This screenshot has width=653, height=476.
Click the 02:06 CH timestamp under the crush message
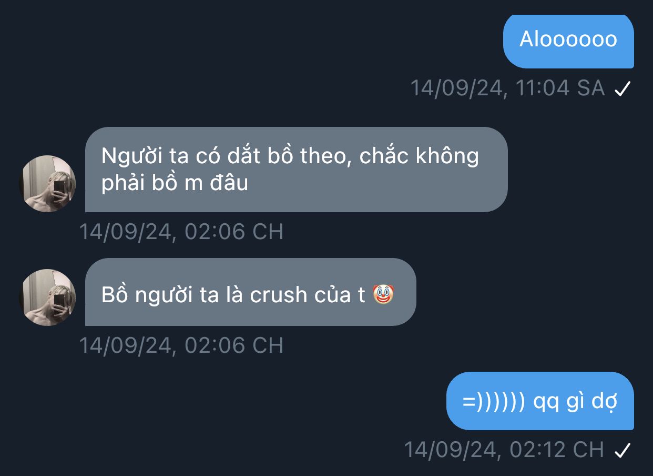click(181, 345)
